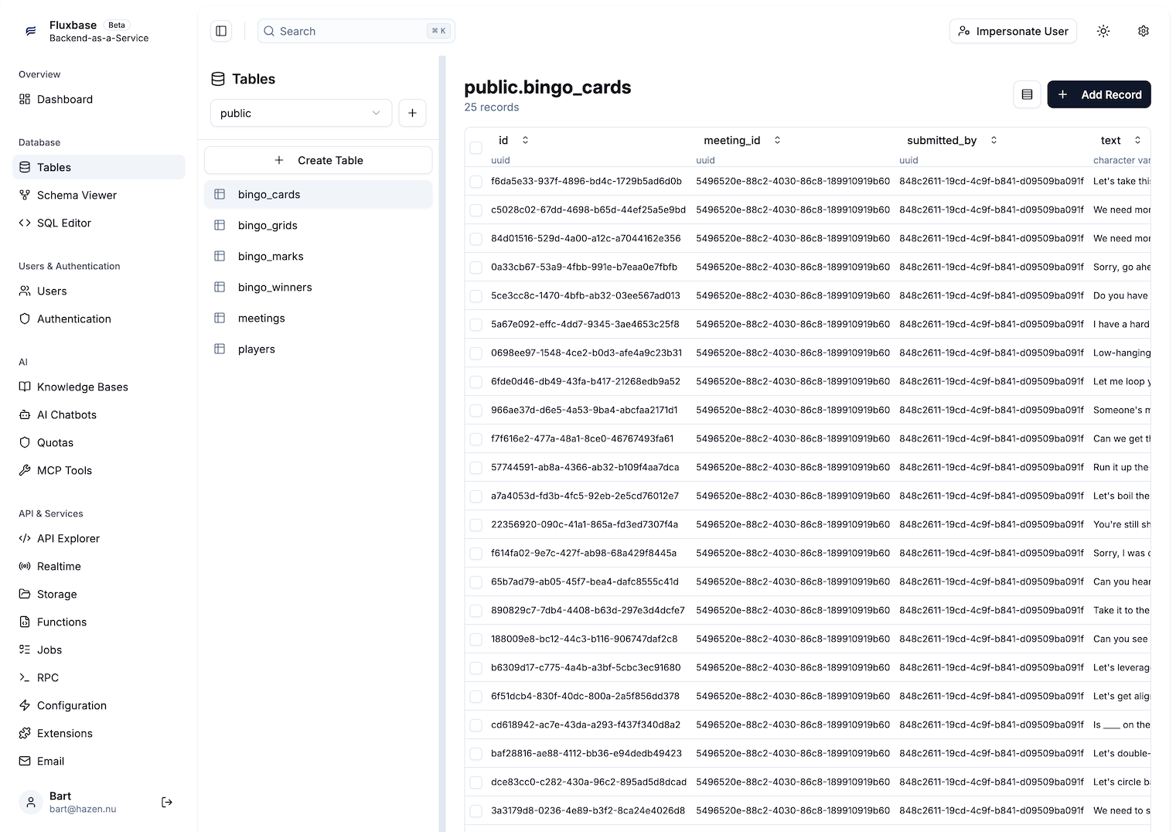The width and height of the screenshot is (1176, 832).
Task: Click the Extensions puzzle icon
Action: point(25,733)
